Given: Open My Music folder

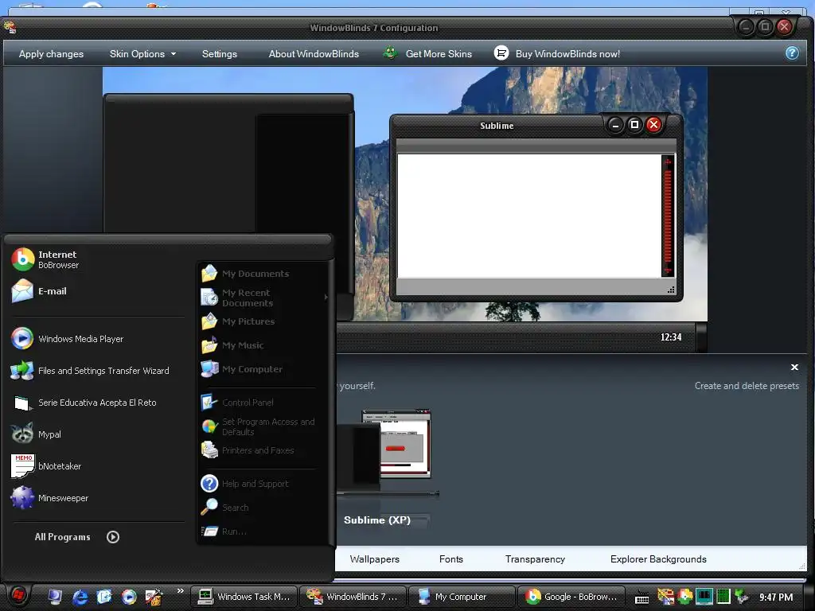Looking at the screenshot, I should coord(232,345).
